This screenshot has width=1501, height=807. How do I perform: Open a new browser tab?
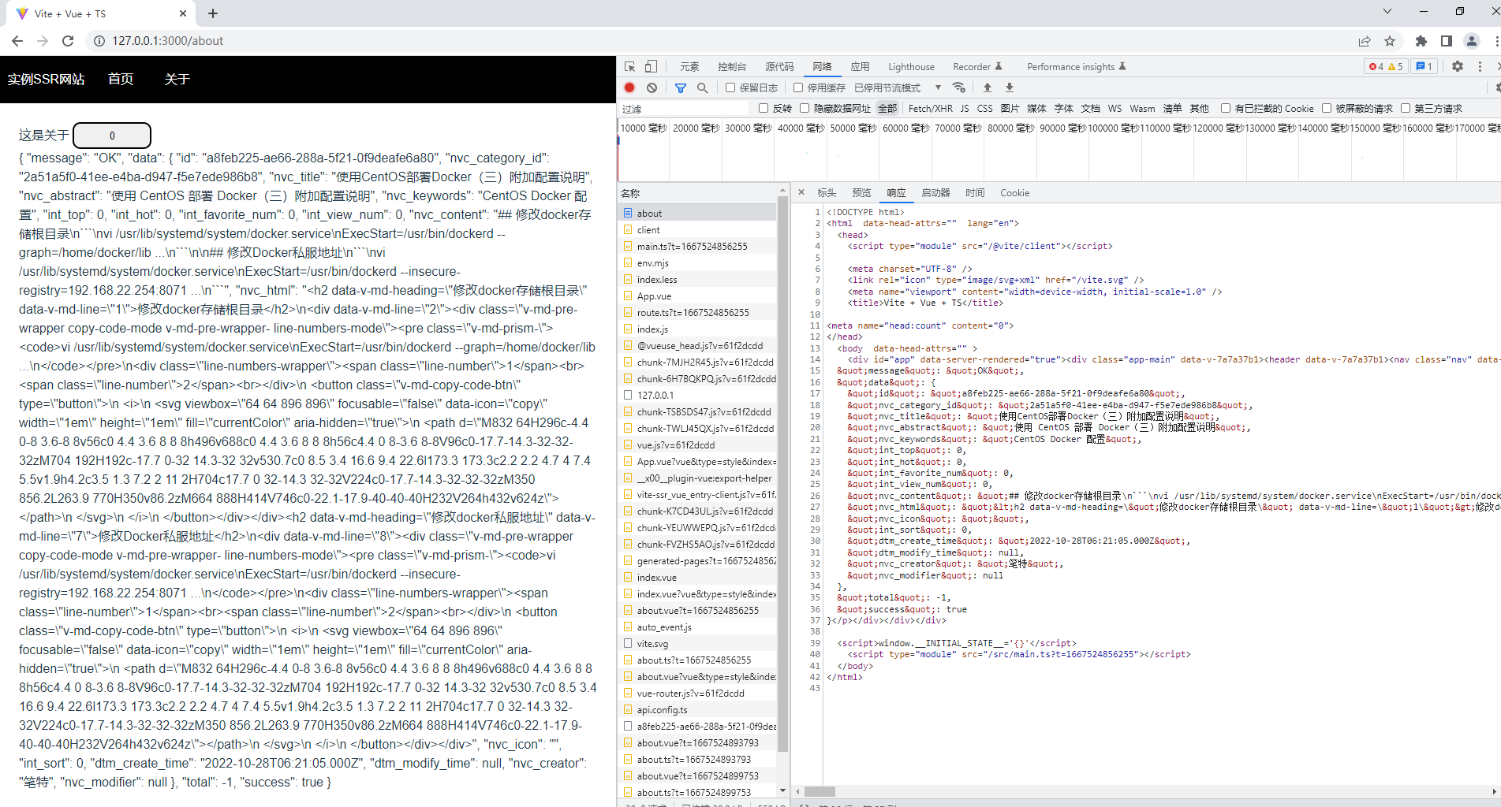[x=213, y=13]
